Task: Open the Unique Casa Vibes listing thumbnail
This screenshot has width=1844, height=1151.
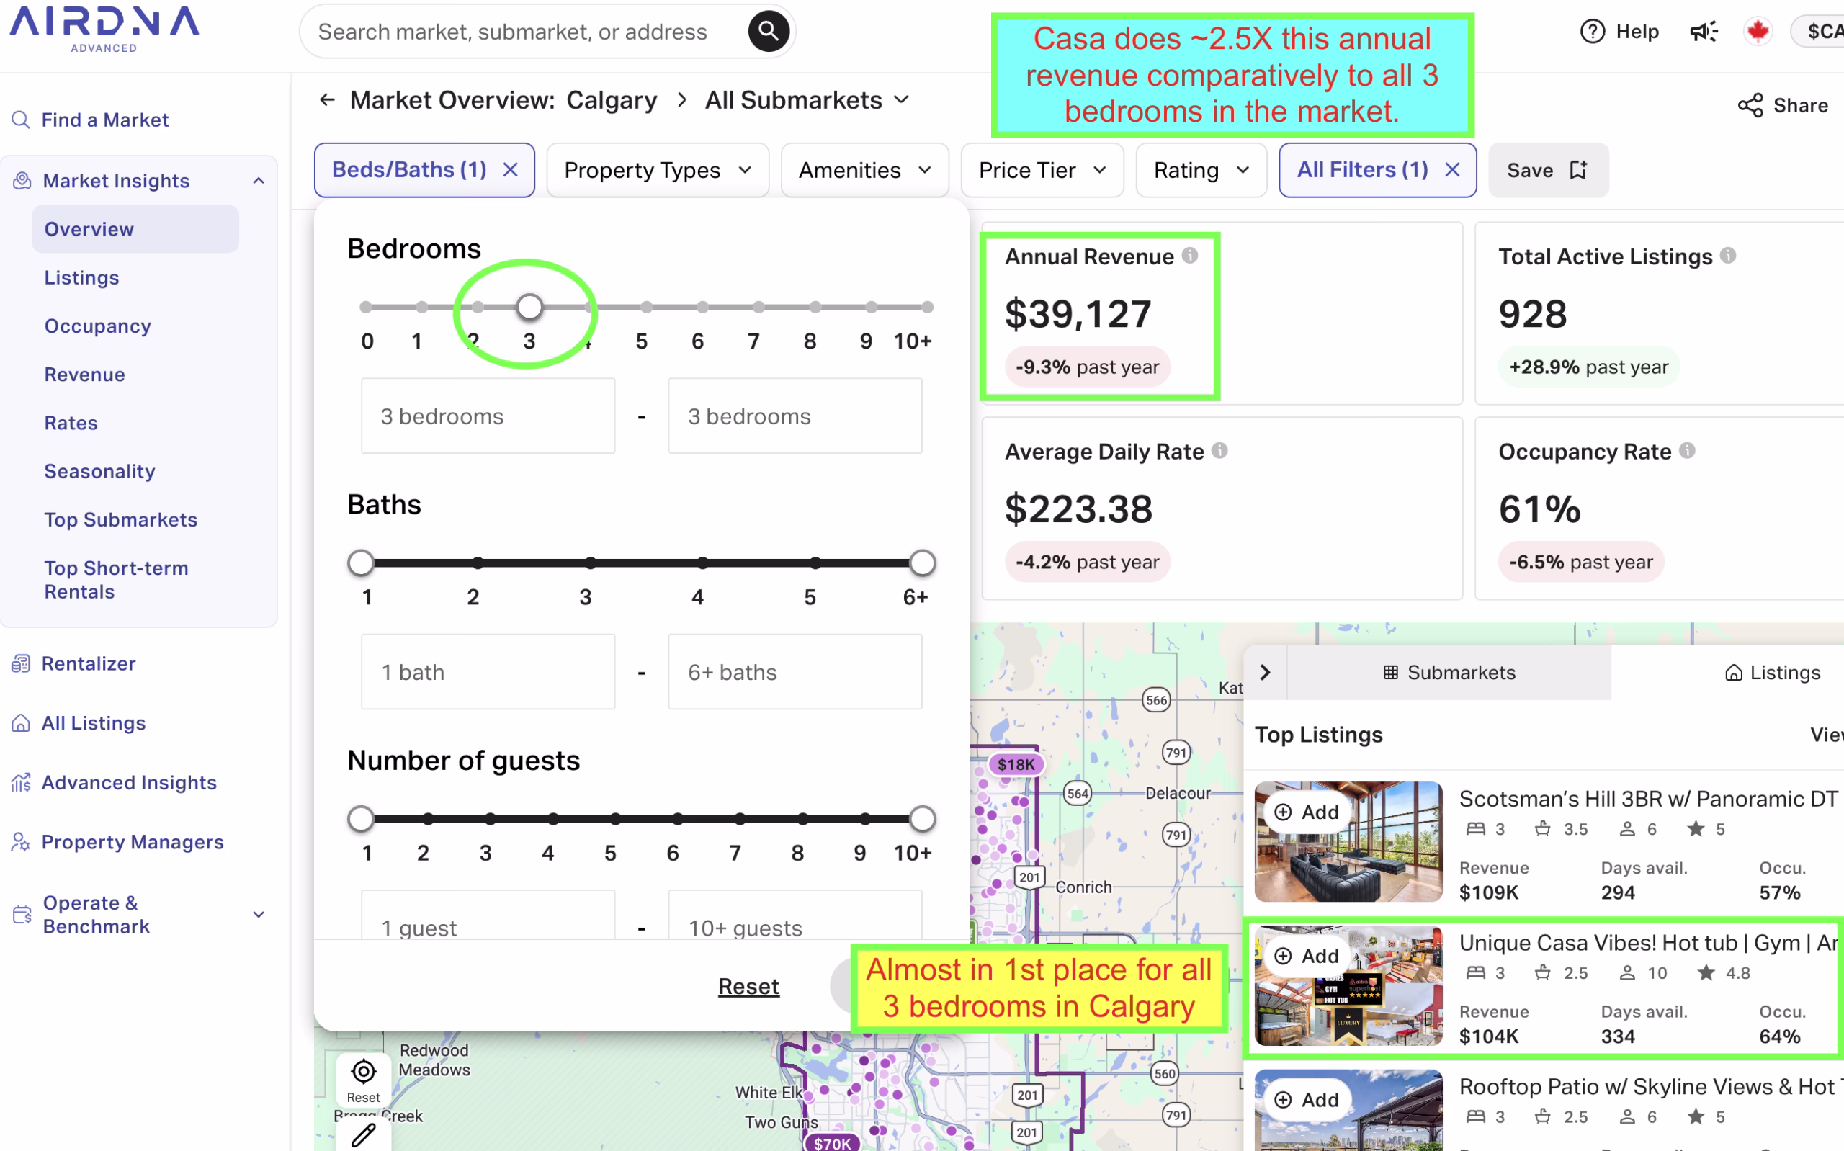Action: (x=1348, y=985)
